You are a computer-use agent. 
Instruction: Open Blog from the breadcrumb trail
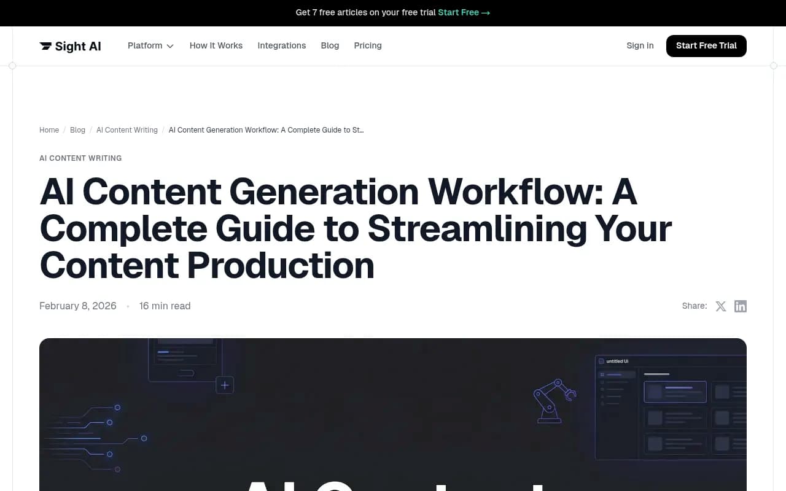(x=77, y=130)
